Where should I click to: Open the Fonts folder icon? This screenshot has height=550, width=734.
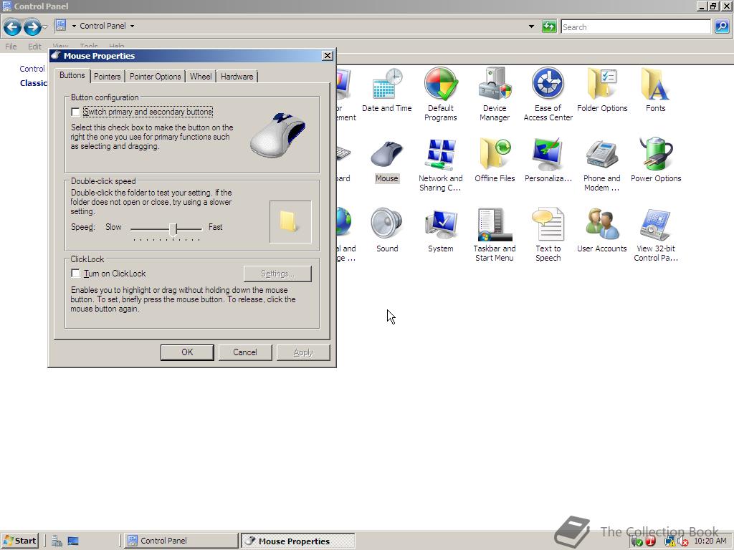tap(655, 91)
